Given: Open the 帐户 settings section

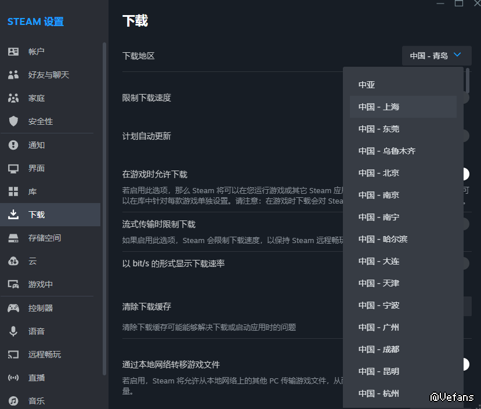Looking at the screenshot, I should click(x=50, y=52).
